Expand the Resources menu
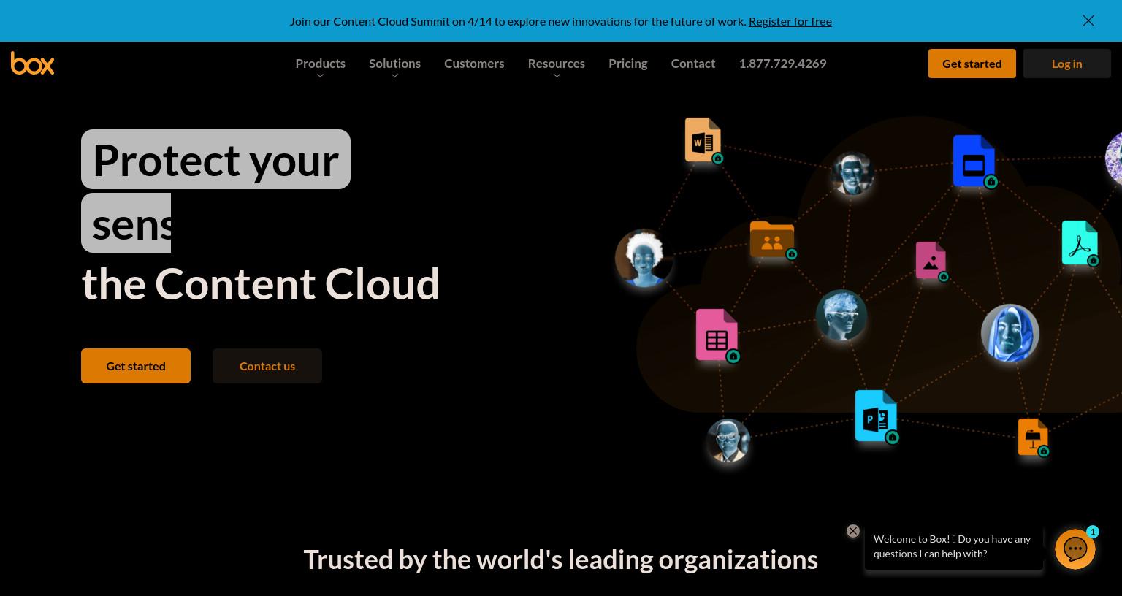Screen dimensions: 1122x596 point(556,64)
